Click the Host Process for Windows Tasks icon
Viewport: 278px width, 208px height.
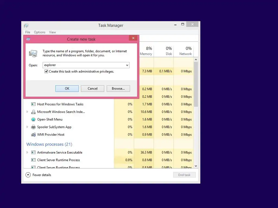point(33,104)
